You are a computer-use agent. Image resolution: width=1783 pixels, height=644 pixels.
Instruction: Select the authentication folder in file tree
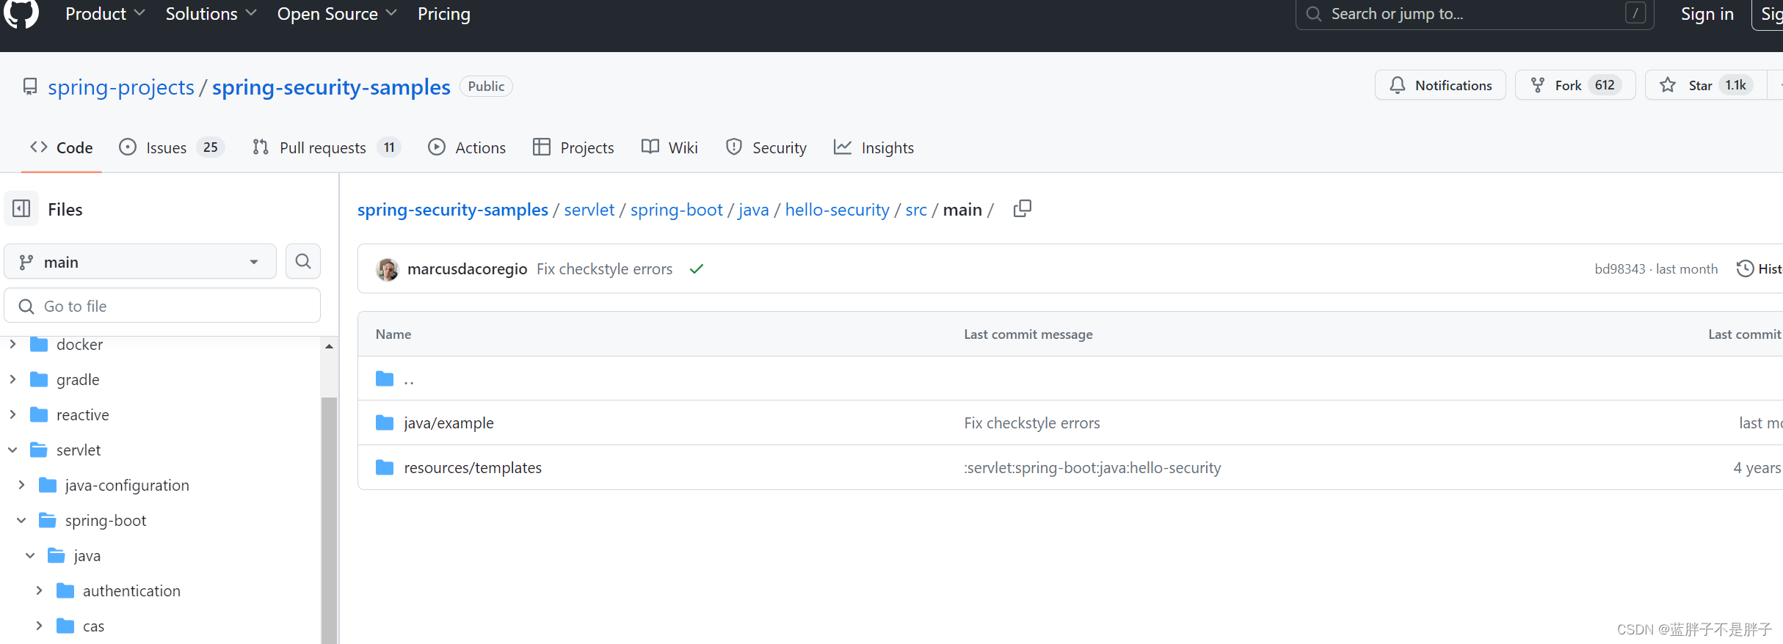tap(131, 590)
